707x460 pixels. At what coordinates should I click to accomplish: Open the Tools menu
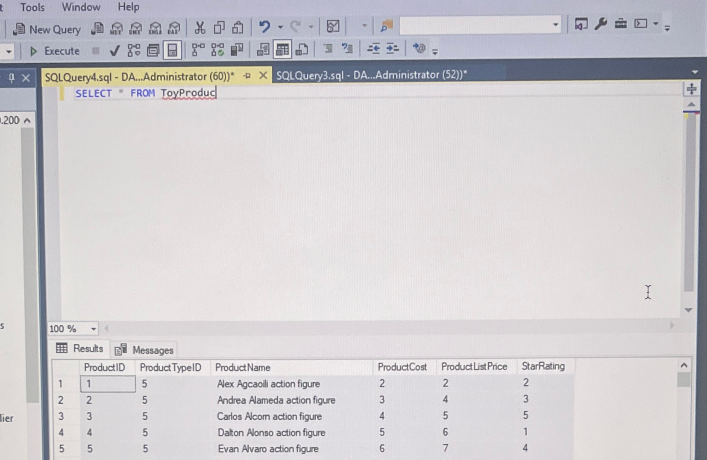[32, 7]
